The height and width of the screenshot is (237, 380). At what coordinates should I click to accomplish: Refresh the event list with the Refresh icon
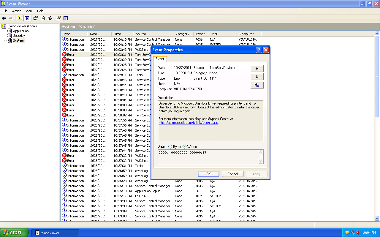(42, 18)
